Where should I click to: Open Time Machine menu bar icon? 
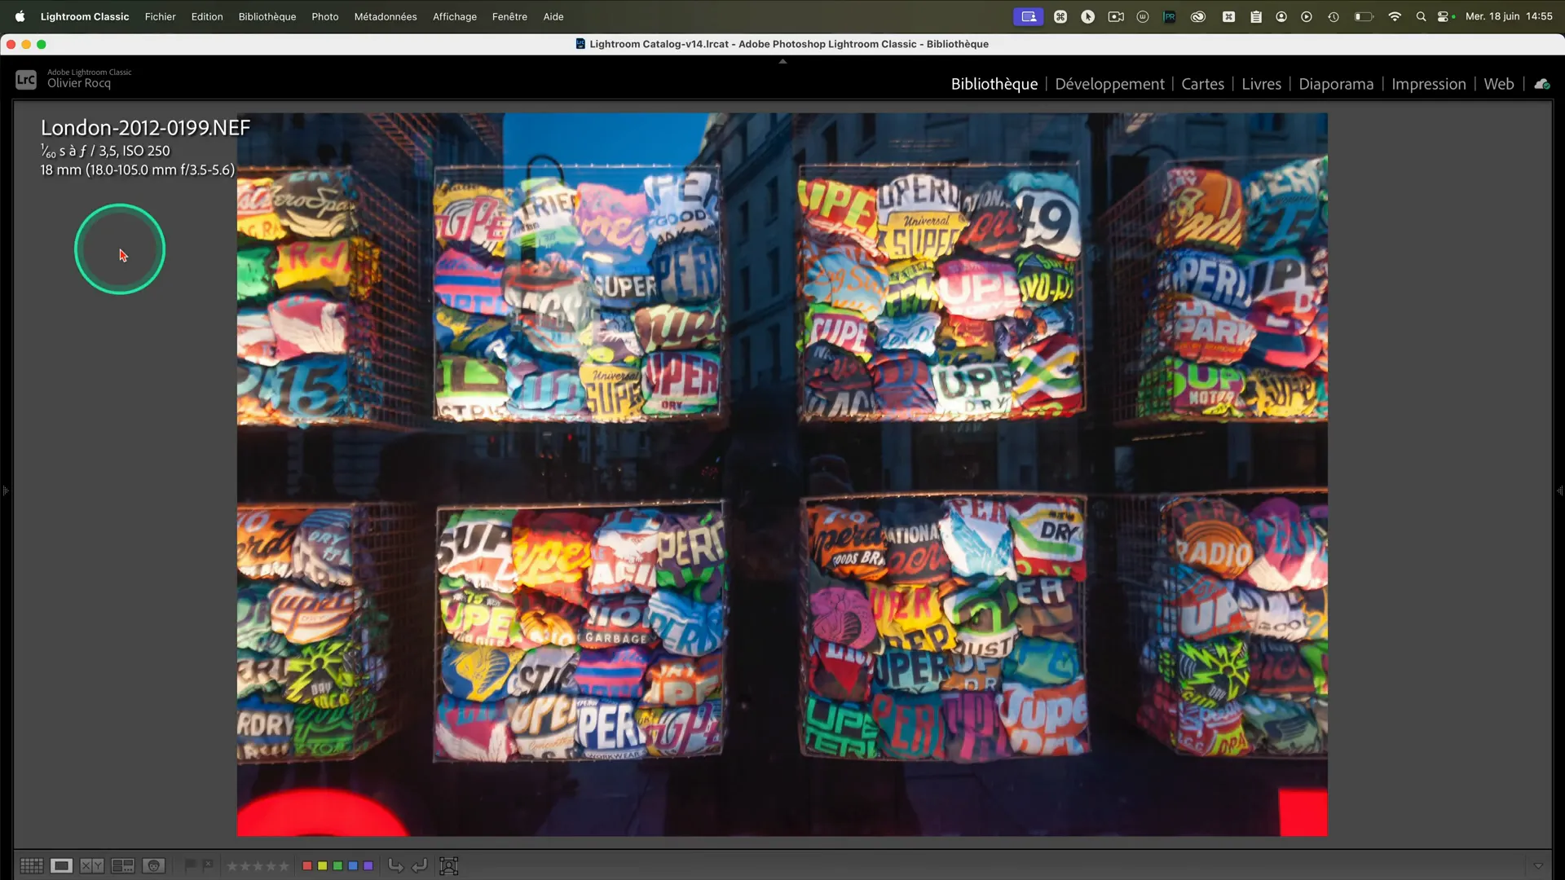pos(1333,16)
